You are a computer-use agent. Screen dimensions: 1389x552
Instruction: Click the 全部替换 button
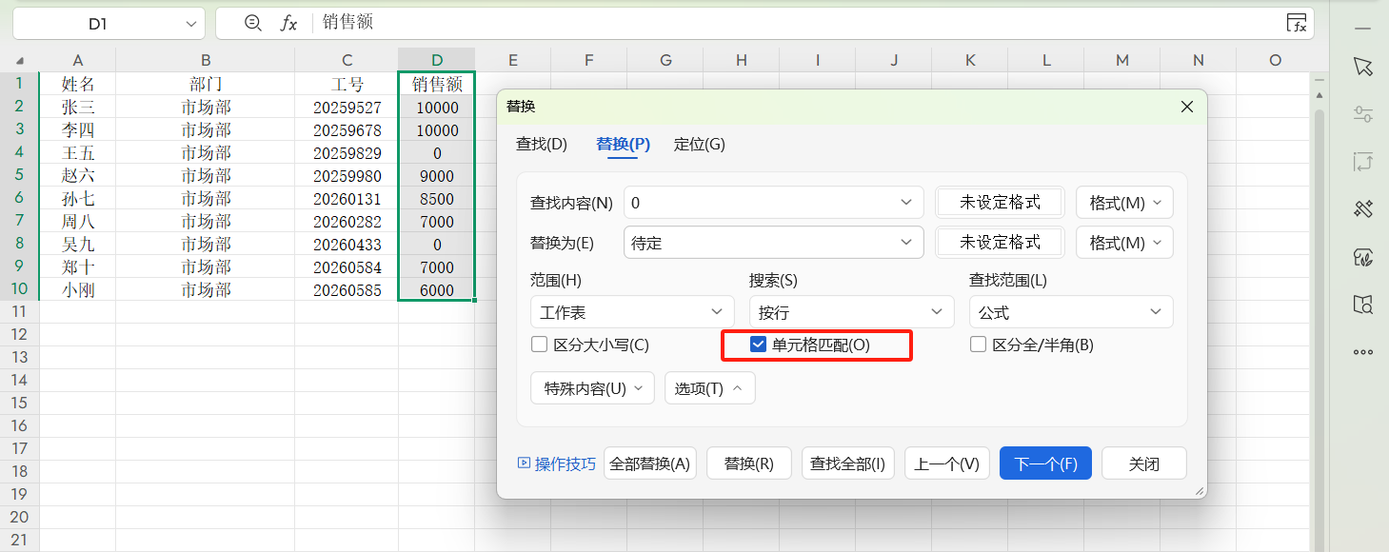coord(650,463)
